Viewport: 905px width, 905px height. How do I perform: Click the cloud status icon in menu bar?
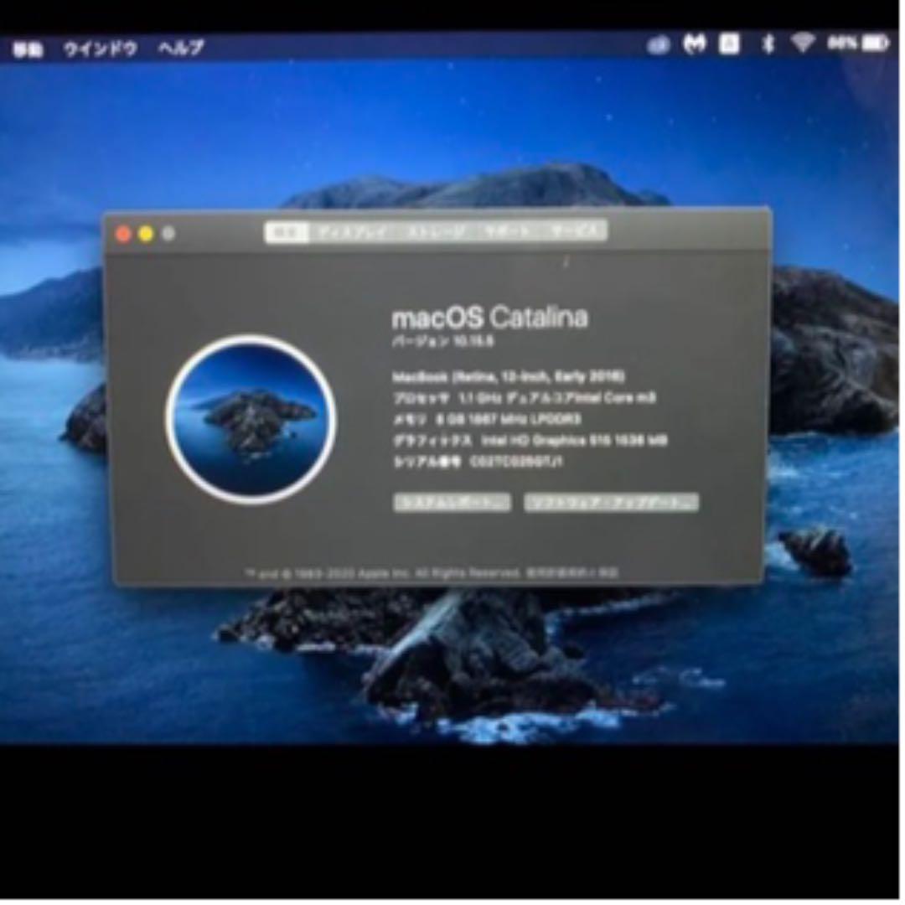click(658, 44)
